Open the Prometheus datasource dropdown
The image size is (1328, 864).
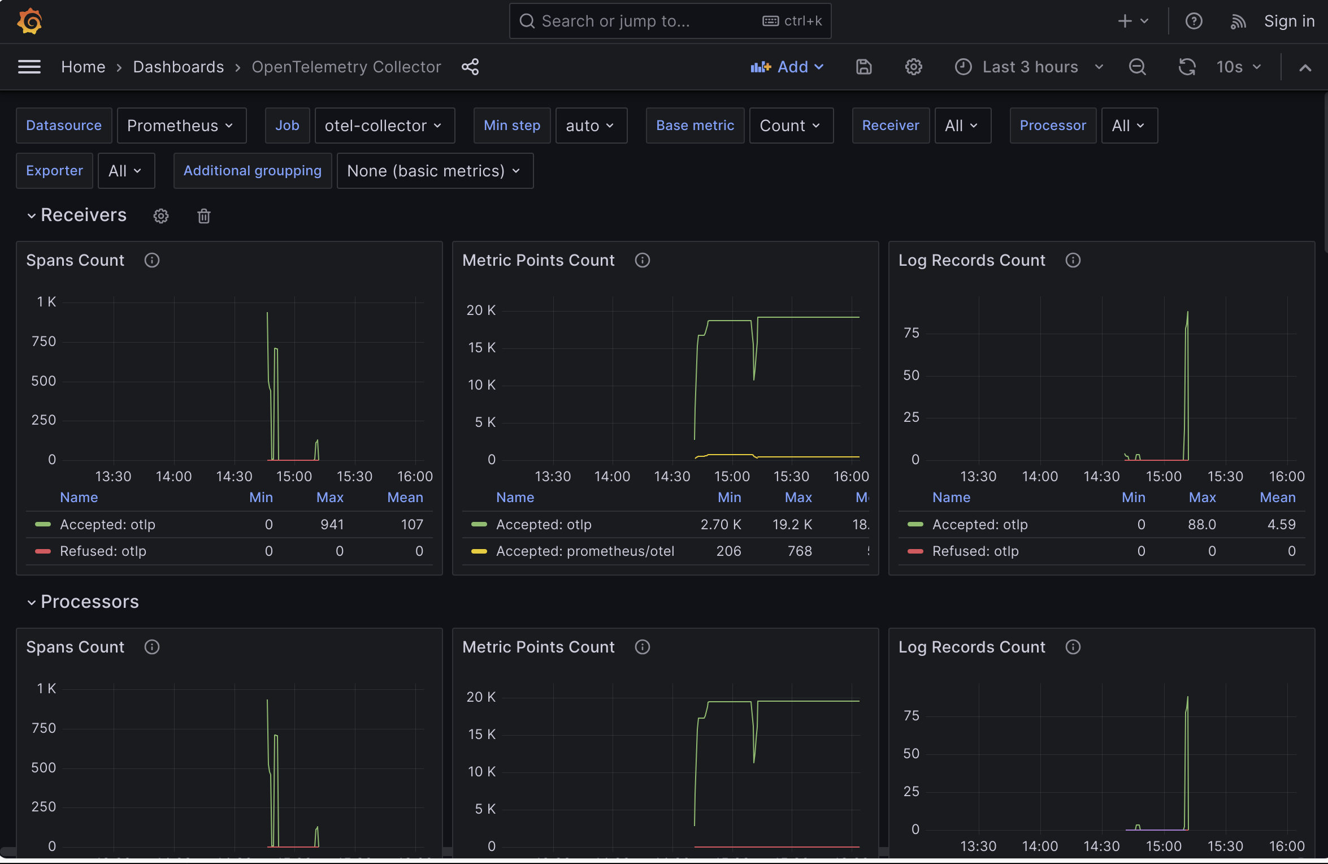(181, 126)
